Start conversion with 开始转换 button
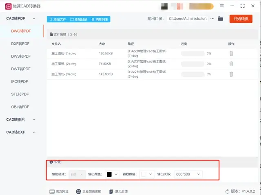261x195 pixels. tap(241, 19)
